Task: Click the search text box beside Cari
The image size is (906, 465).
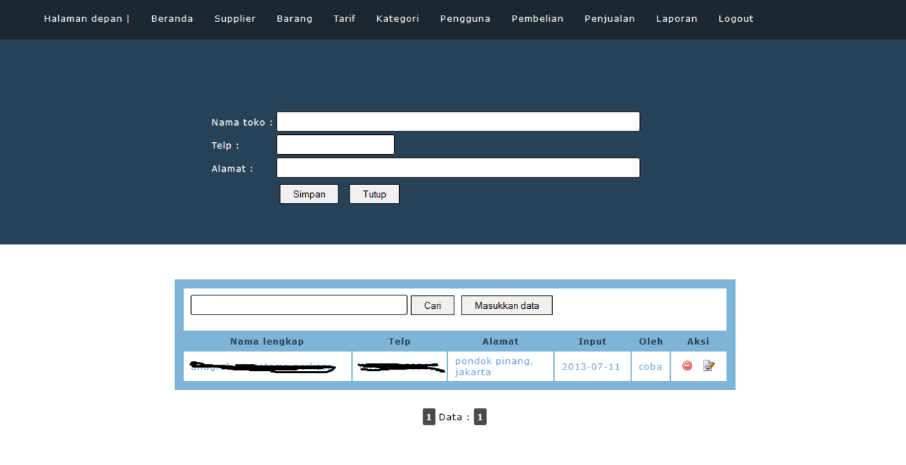Action: tap(299, 305)
